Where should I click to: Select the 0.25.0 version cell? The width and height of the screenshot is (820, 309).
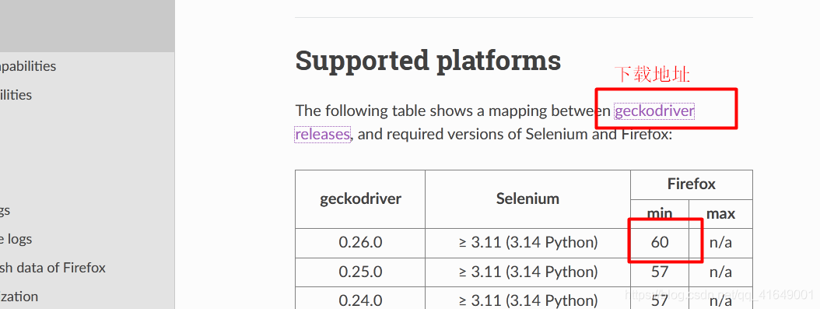pos(360,272)
